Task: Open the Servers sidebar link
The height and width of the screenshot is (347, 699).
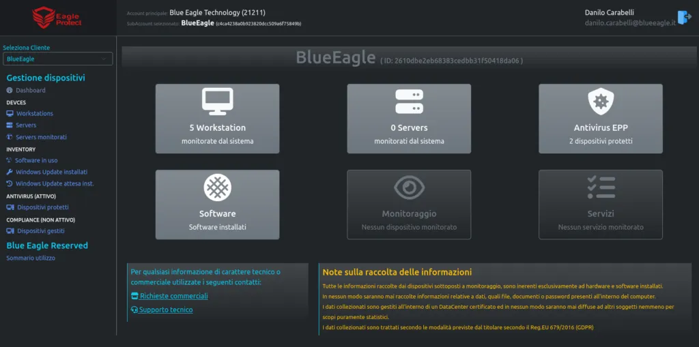Action: click(27, 125)
